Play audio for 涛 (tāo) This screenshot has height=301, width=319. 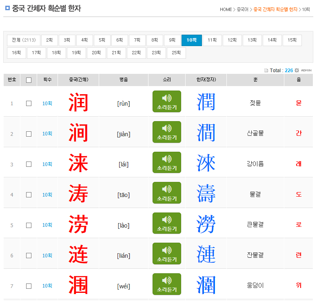pos(166,193)
